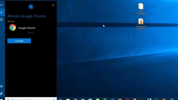Open File Explorer from the taskbar

click(x=68, y=99)
